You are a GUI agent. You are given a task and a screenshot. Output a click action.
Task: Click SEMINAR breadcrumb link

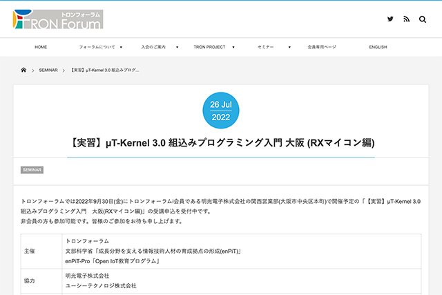(x=48, y=70)
